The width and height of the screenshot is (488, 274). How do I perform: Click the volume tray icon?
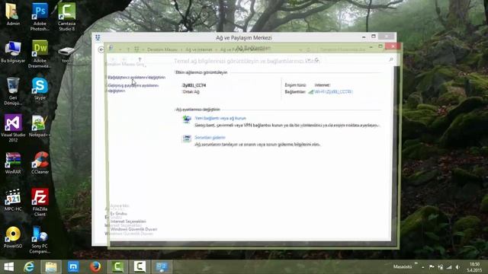pos(457,267)
